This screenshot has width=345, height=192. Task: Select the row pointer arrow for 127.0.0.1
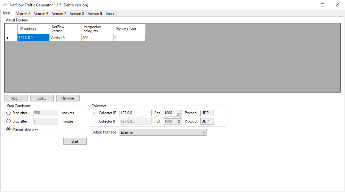coord(7,38)
